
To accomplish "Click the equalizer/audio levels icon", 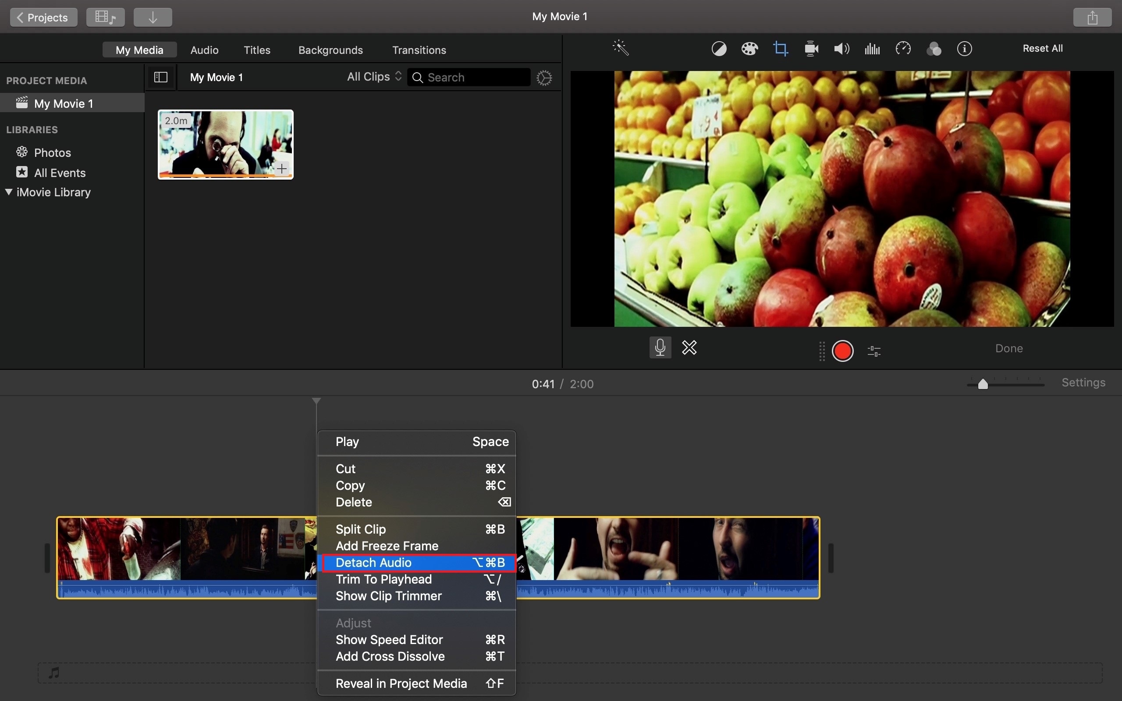I will tap(871, 49).
